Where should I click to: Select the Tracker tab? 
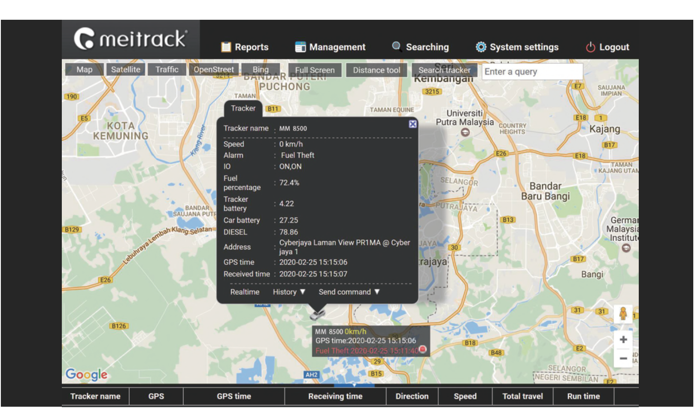coord(243,108)
